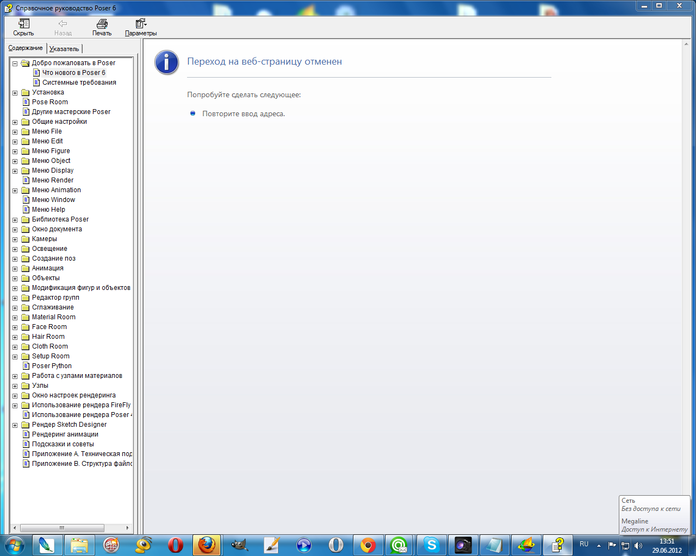
Task: Expand the Установка tree node
Action: tap(15, 93)
